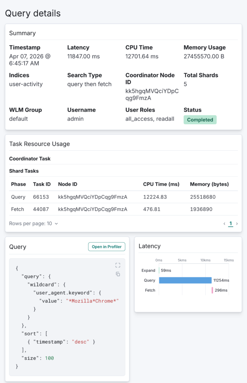Click memory value 1936890

[201, 209]
